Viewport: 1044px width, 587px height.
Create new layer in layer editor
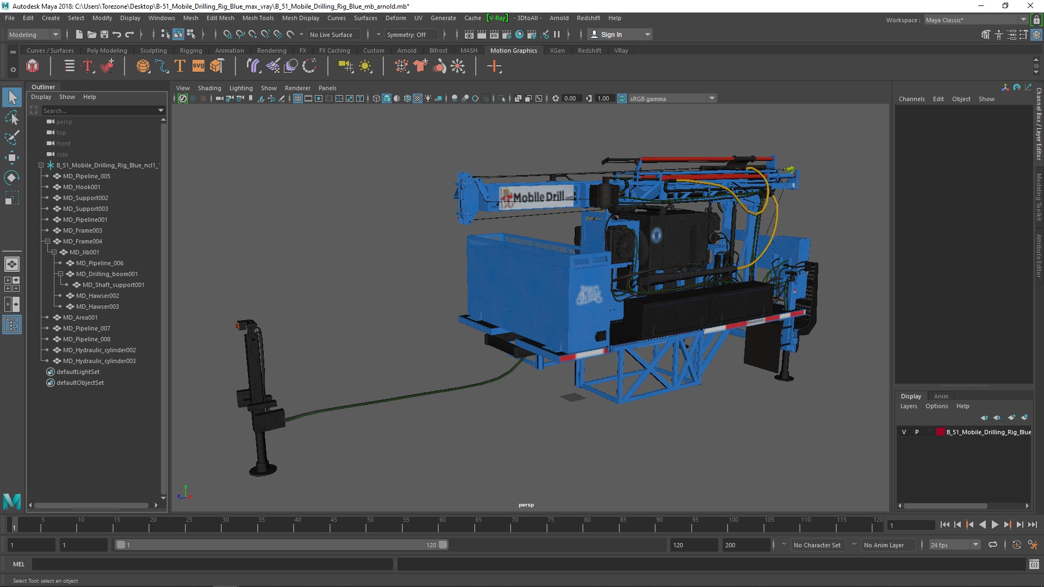(1011, 417)
